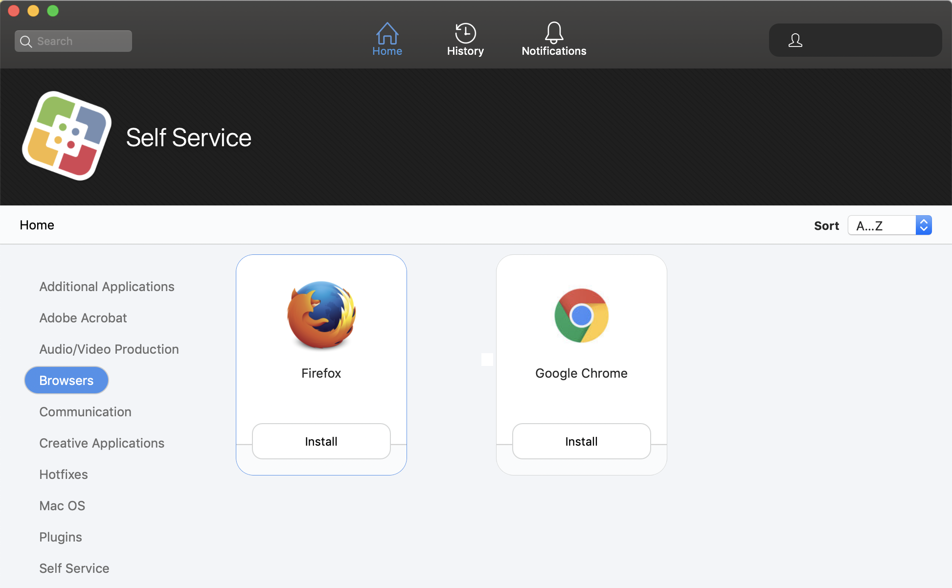The image size is (952, 588).
Task: Select Adobe Acrobat category
Action: coord(83,318)
